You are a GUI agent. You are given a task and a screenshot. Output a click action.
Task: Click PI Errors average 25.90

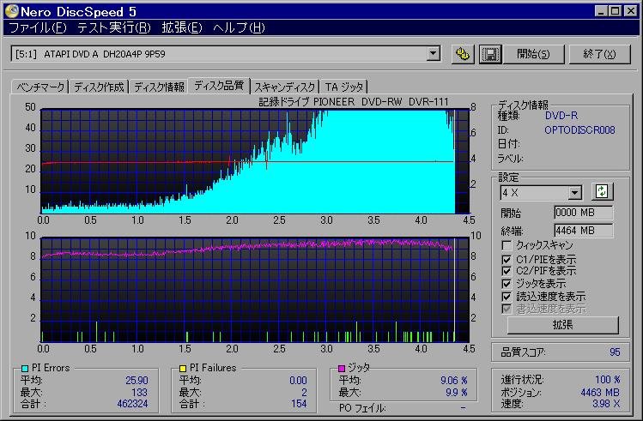pos(136,381)
